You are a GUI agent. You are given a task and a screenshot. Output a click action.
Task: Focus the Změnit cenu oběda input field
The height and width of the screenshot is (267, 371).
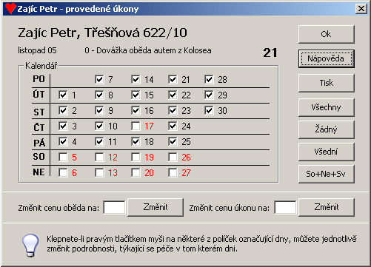[x=114, y=208]
